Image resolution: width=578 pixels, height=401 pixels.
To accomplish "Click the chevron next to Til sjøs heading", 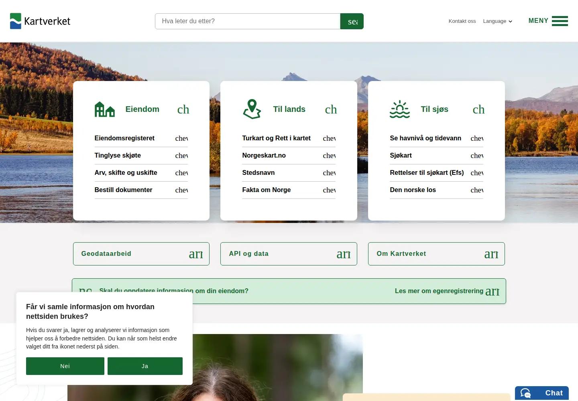I will [478, 109].
